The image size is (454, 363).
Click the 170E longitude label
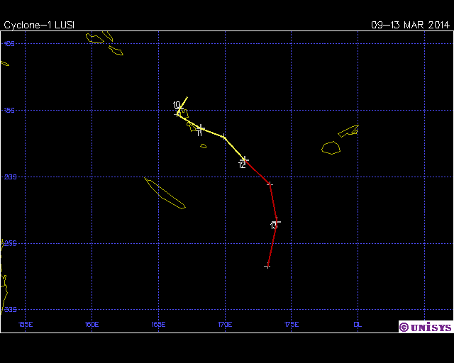click(x=225, y=324)
